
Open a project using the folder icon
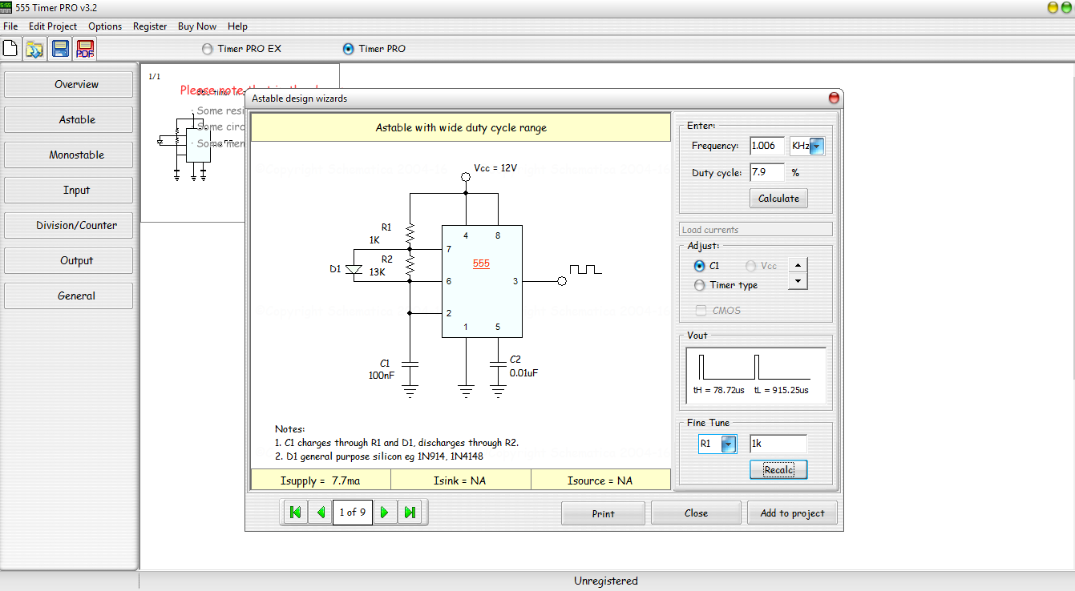click(34, 49)
